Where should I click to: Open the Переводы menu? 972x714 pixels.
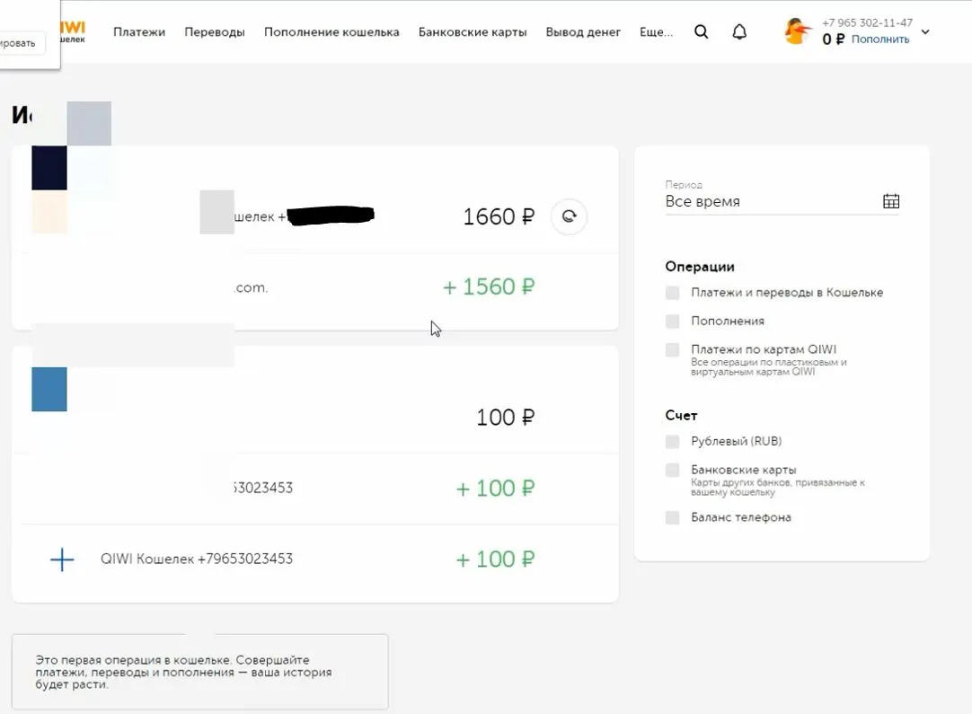click(215, 31)
